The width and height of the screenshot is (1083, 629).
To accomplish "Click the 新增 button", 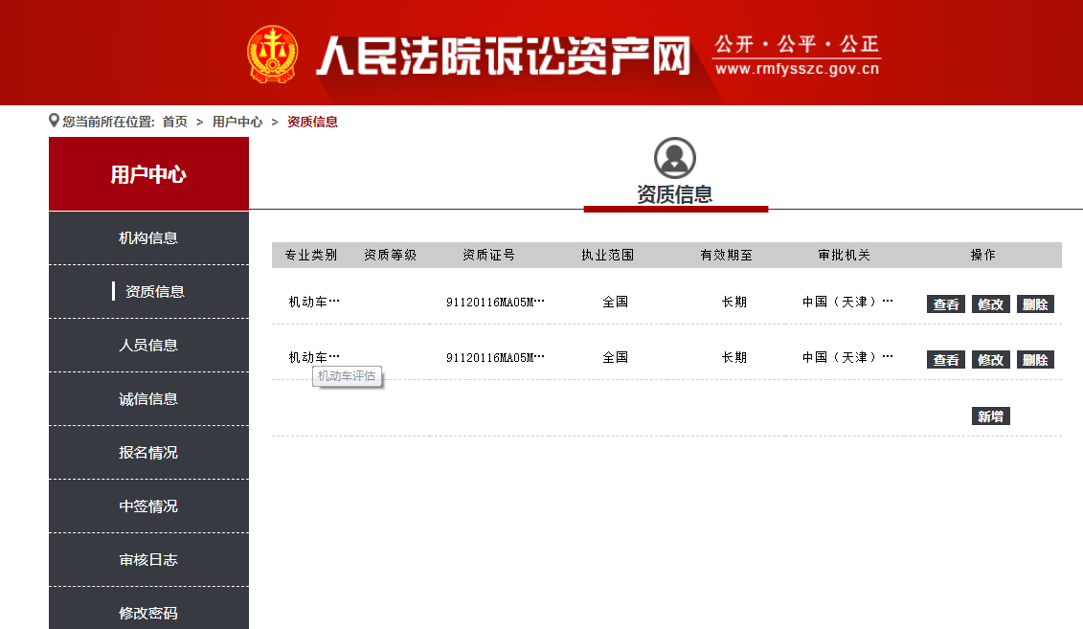I will pos(990,416).
